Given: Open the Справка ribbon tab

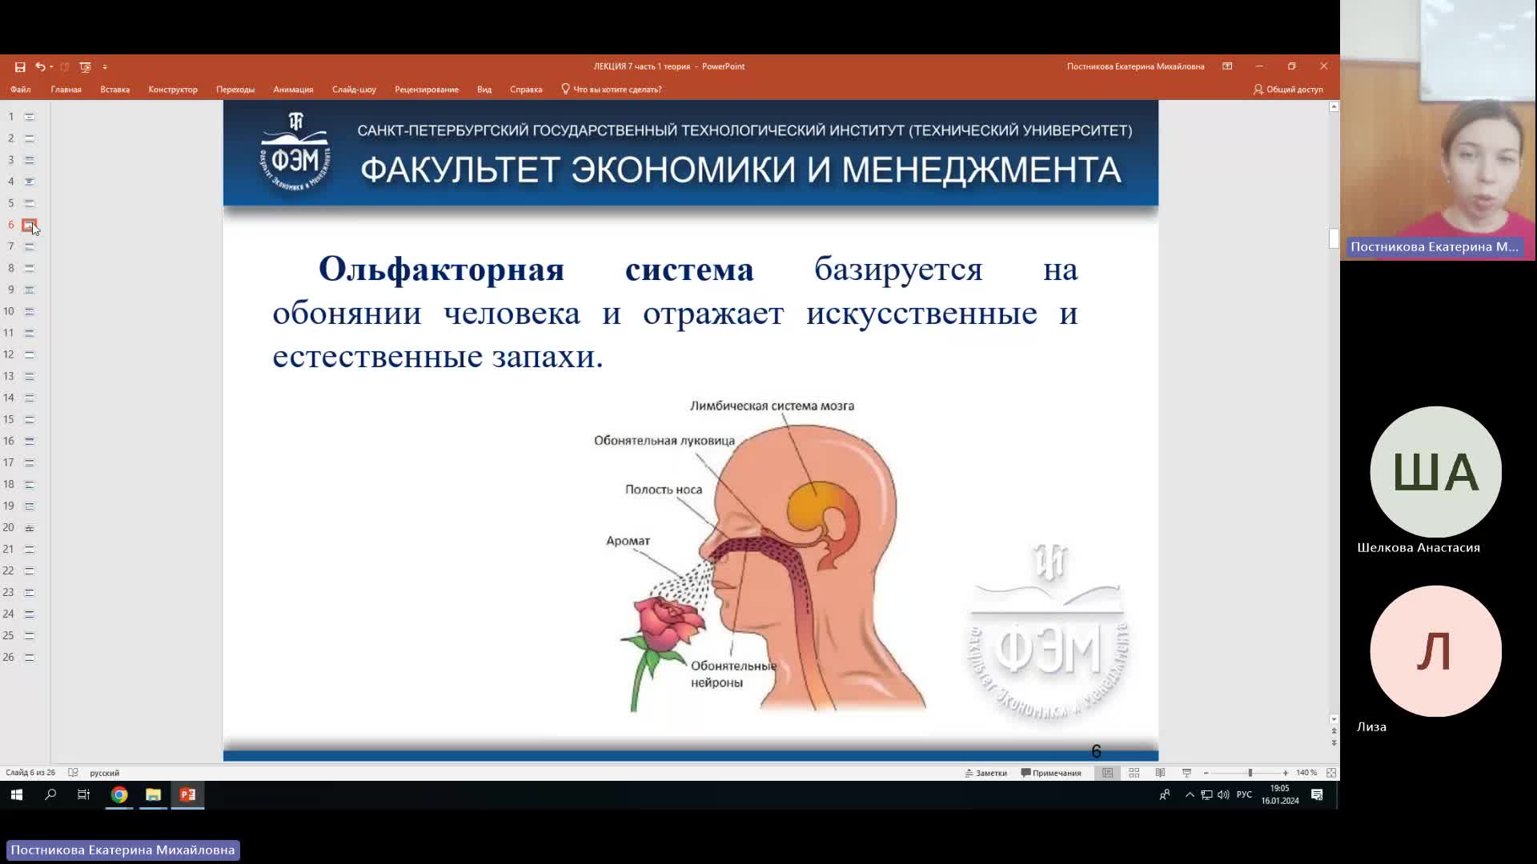Looking at the screenshot, I should [526, 90].
